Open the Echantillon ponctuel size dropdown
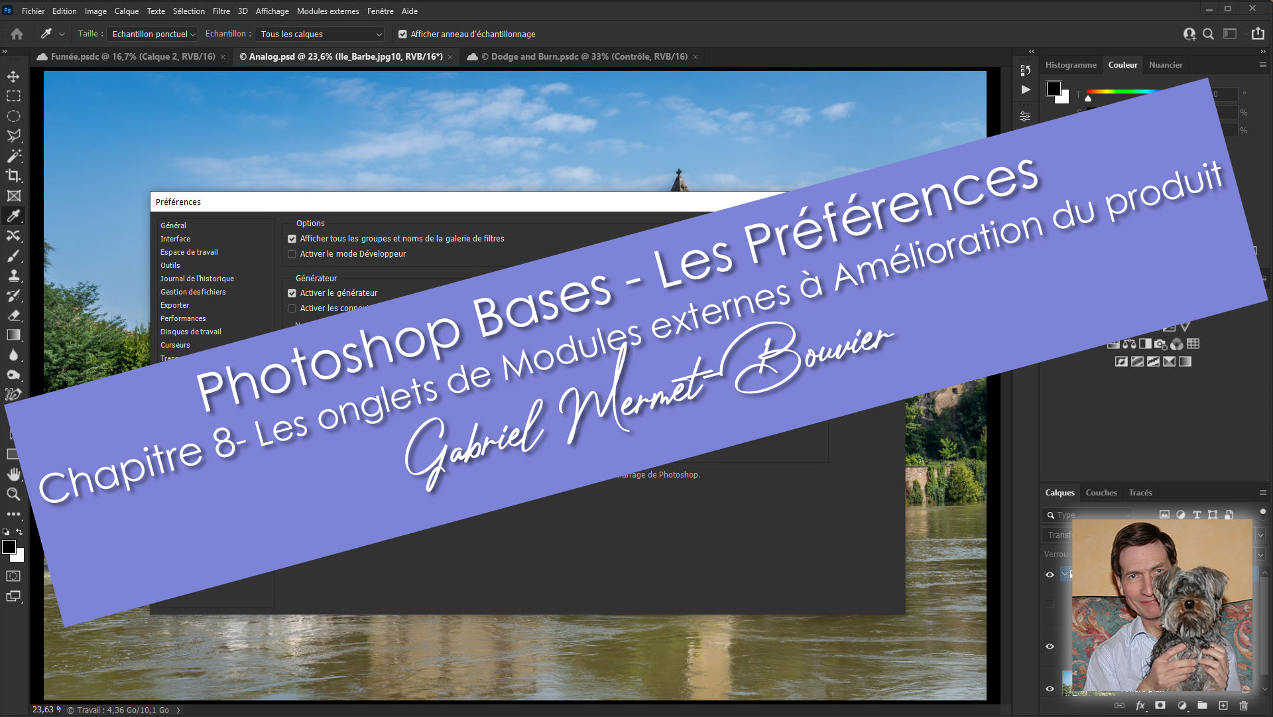The image size is (1273, 717). (153, 34)
